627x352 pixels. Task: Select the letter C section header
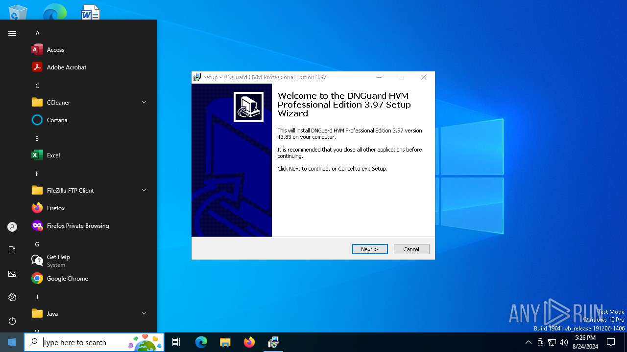tap(37, 86)
